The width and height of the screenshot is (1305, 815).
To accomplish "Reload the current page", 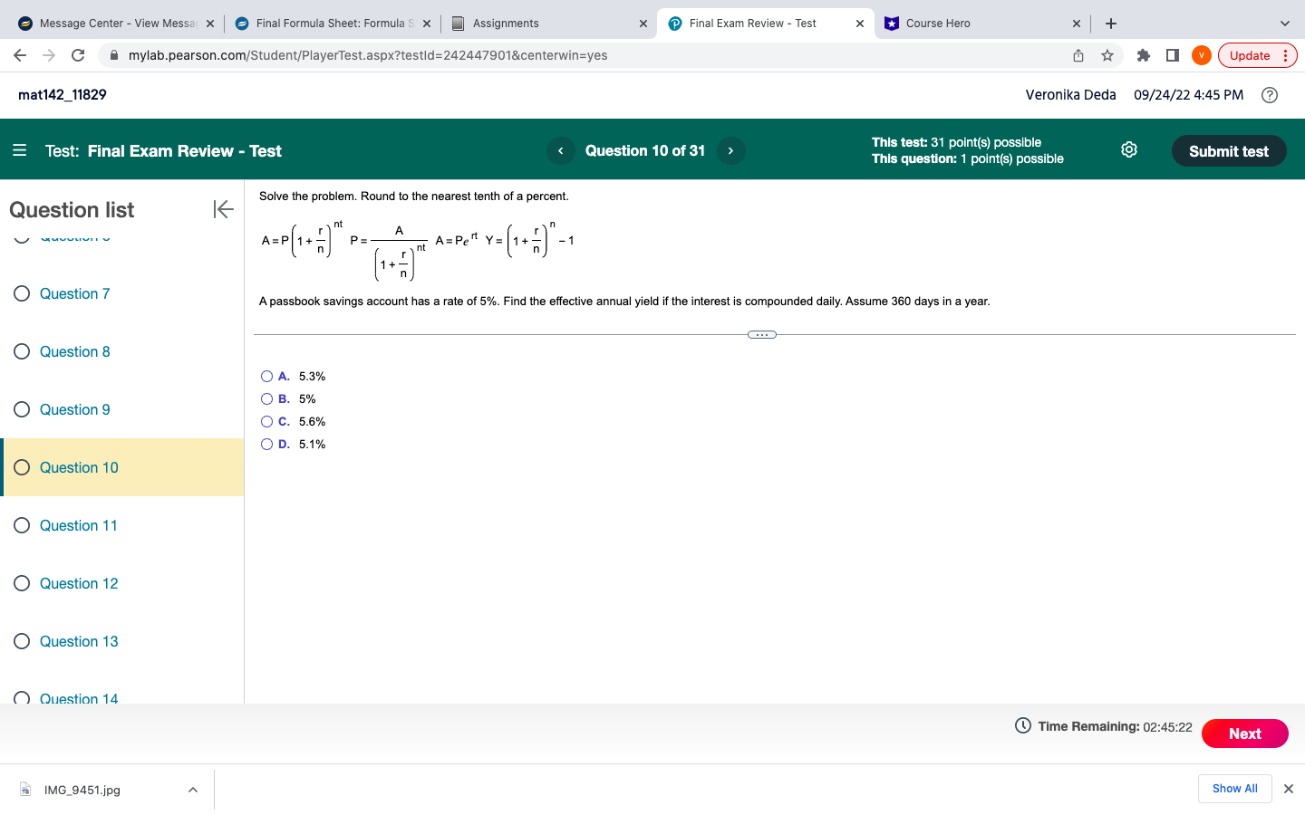I will point(78,55).
